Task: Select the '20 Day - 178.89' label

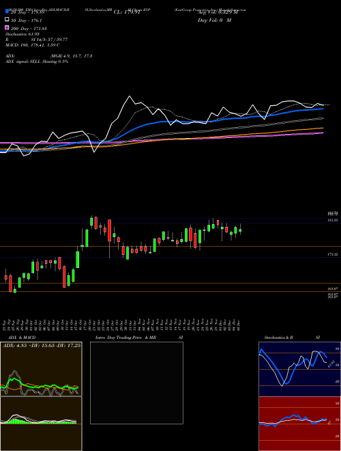Action: pyautogui.click(x=27, y=12)
